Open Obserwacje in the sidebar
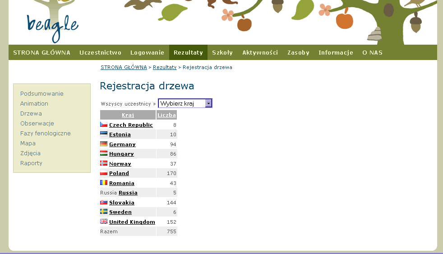 pos(37,123)
